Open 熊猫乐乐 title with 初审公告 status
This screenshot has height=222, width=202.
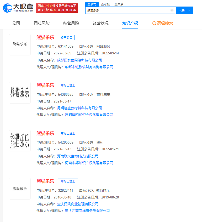click(x=45, y=37)
